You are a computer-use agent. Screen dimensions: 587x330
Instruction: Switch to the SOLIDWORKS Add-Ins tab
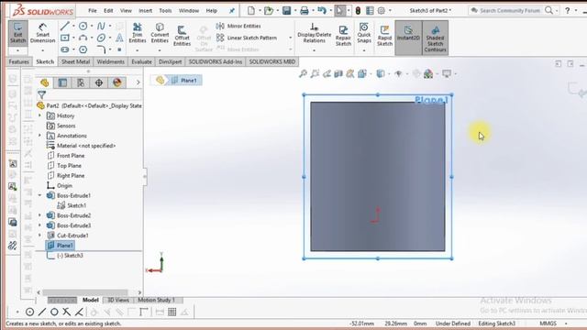216,61
